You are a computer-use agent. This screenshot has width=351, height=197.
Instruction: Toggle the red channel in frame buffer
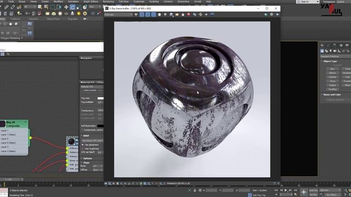[142, 15]
